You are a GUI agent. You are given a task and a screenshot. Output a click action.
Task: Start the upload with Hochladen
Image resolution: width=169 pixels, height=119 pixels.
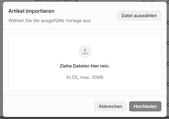[145, 106]
